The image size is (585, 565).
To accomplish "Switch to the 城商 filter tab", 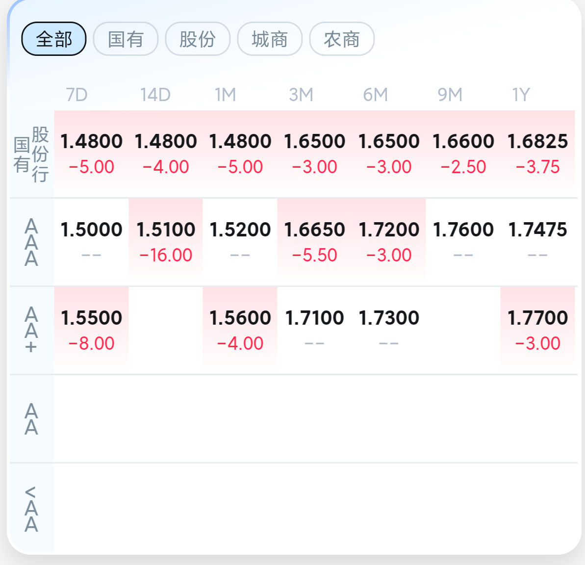I will 270,39.
